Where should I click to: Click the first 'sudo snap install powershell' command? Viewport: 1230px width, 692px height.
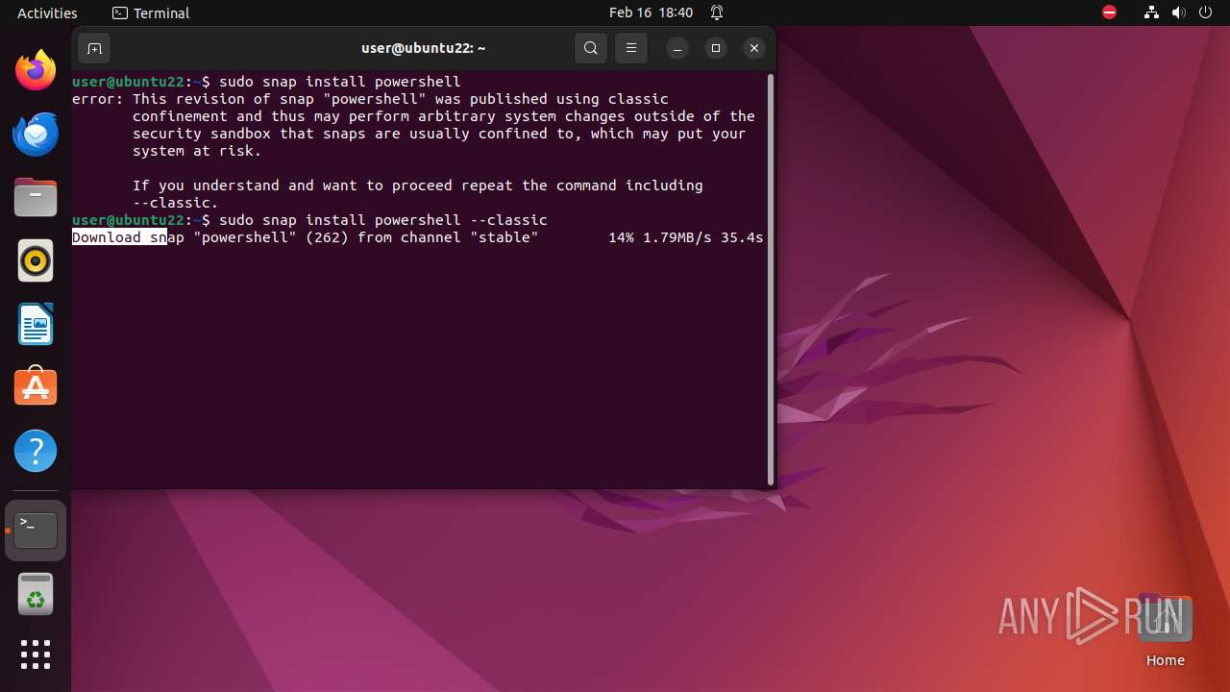tap(340, 82)
